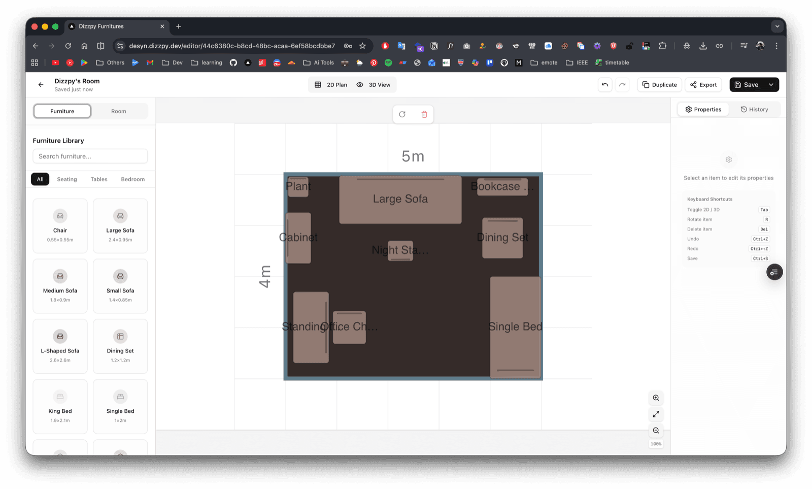Select the Single Bed on the canvas

point(515,327)
